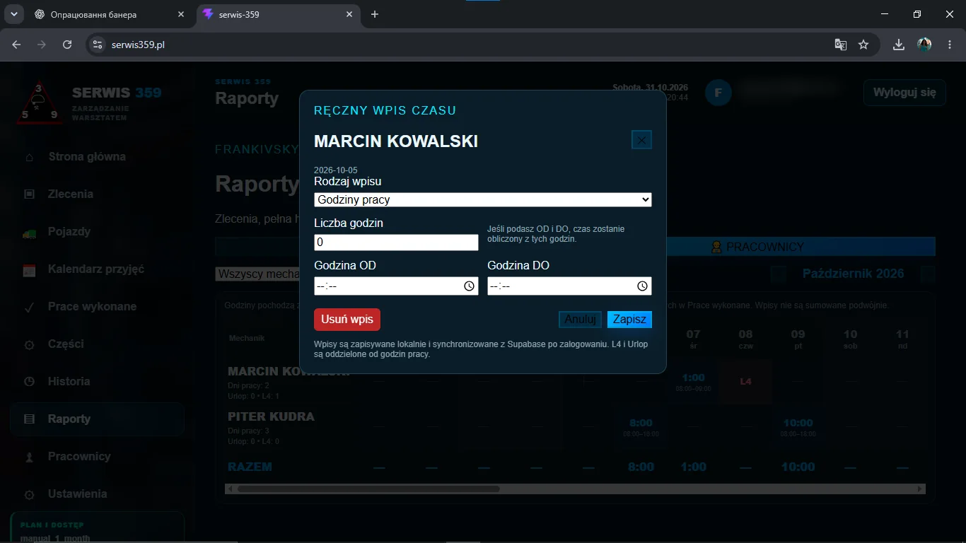Open a new browser tab
This screenshot has width=966, height=543.
375,14
